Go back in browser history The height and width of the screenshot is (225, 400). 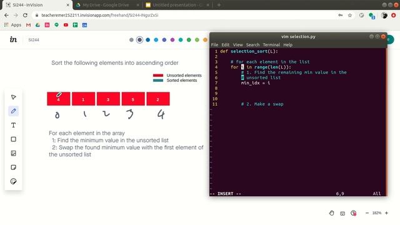click(6, 15)
